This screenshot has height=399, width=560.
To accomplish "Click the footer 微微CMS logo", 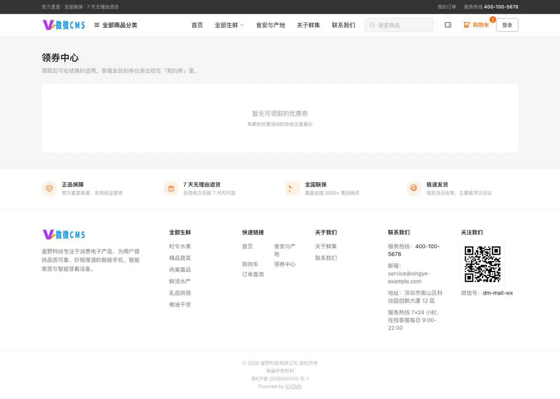I will [64, 235].
